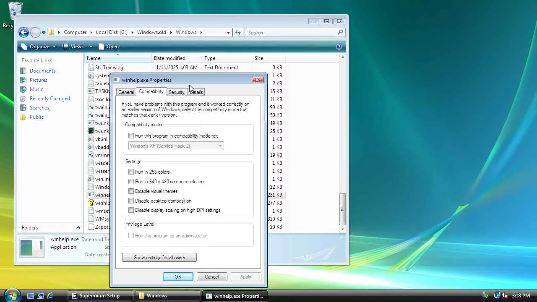Launch Internet Explorer from quick launch

(50, 296)
